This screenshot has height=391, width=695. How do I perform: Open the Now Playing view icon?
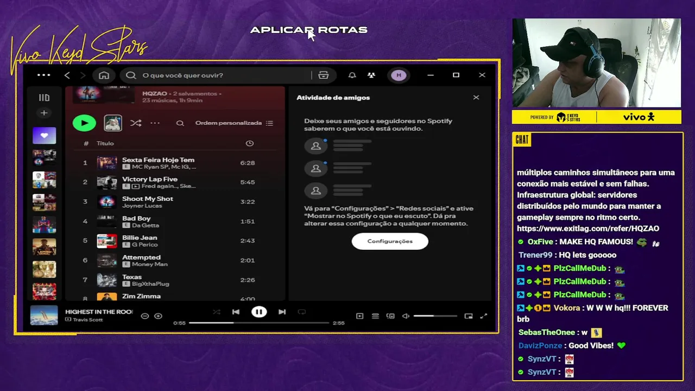point(359,316)
